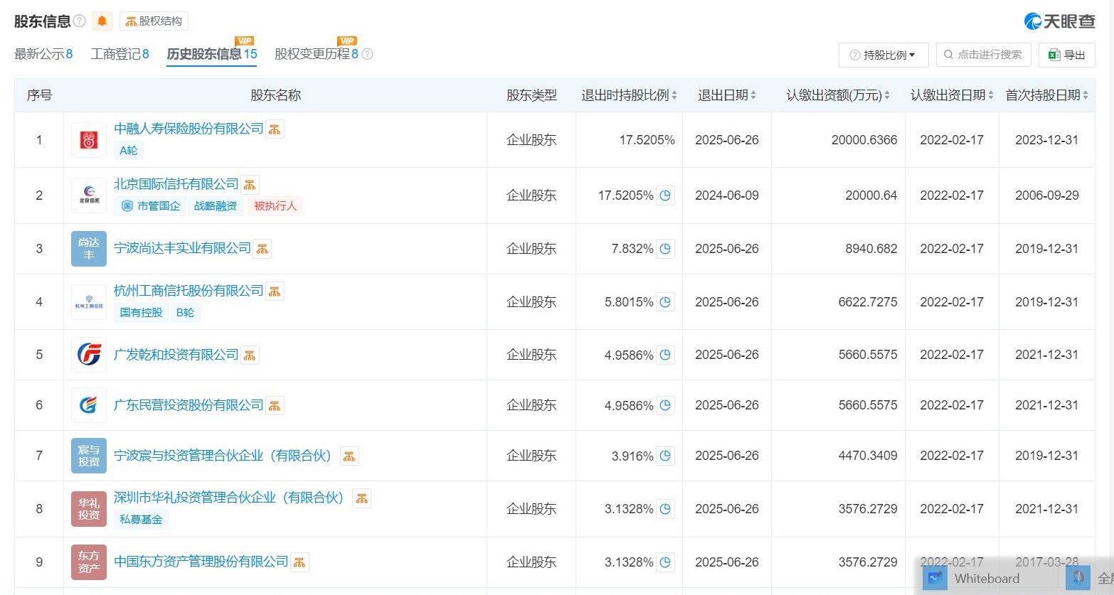Open 宁波宸与投资管理合伙企业 link
The width and height of the screenshot is (1114, 595).
[x=223, y=456]
